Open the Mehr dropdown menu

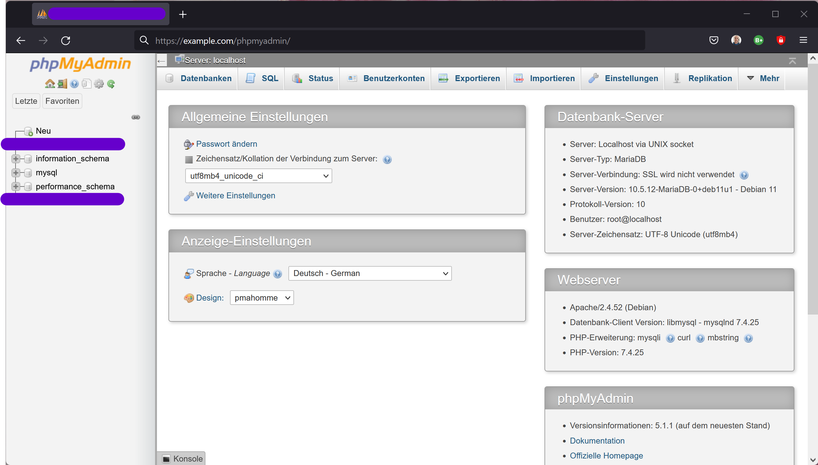(762, 79)
